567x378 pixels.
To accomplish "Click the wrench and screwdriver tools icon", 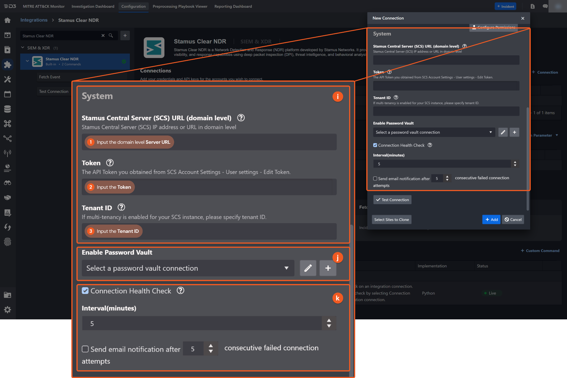I will point(7,79).
